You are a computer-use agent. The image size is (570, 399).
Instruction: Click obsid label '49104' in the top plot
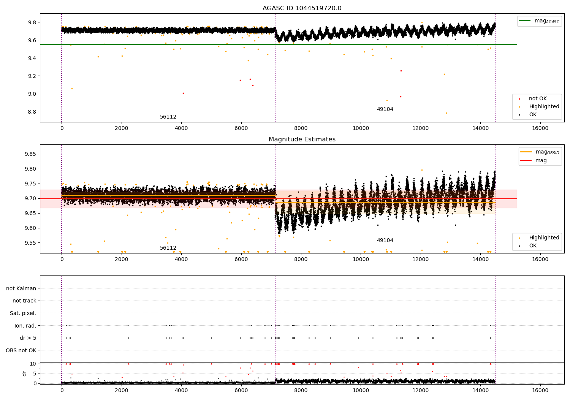click(x=385, y=109)
